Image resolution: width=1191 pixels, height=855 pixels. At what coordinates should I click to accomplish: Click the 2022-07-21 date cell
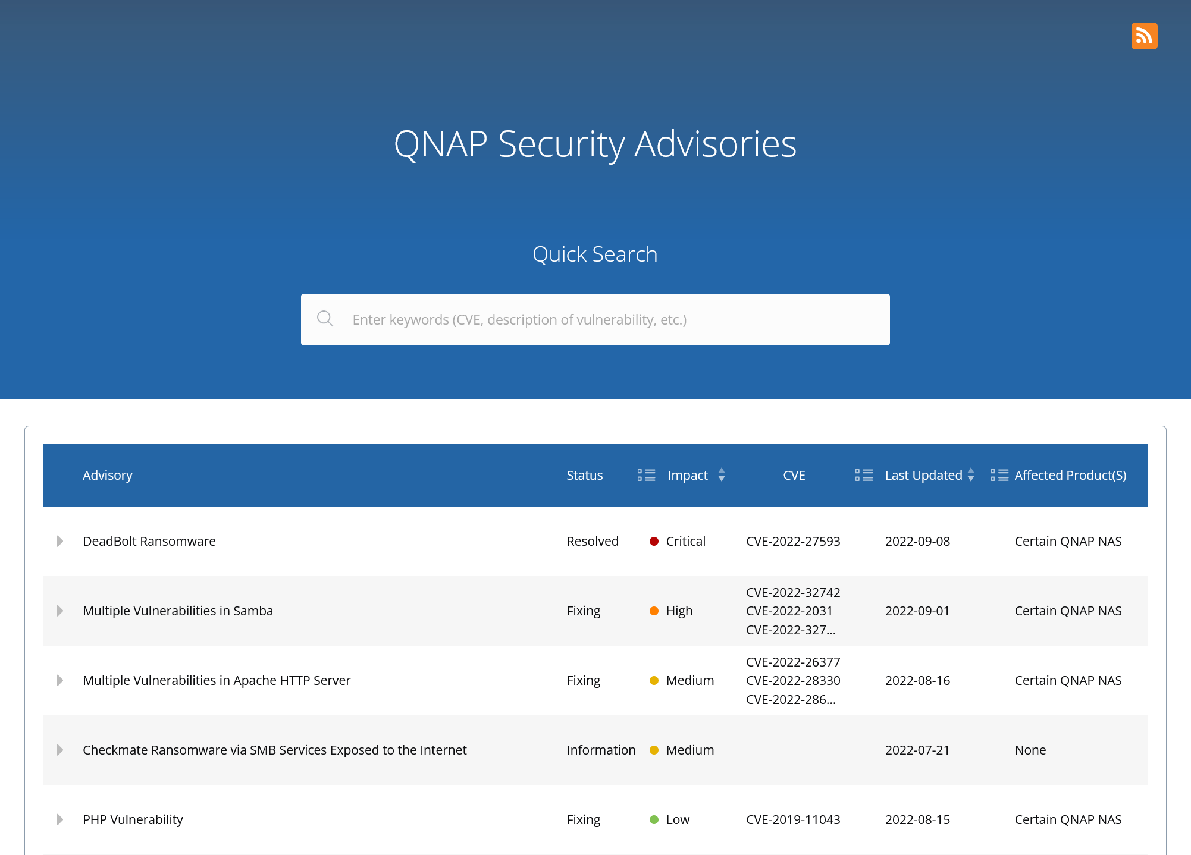(x=917, y=750)
